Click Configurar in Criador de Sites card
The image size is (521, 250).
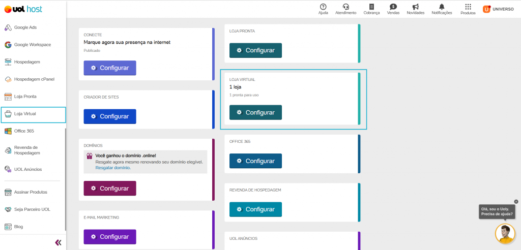pyautogui.click(x=110, y=116)
